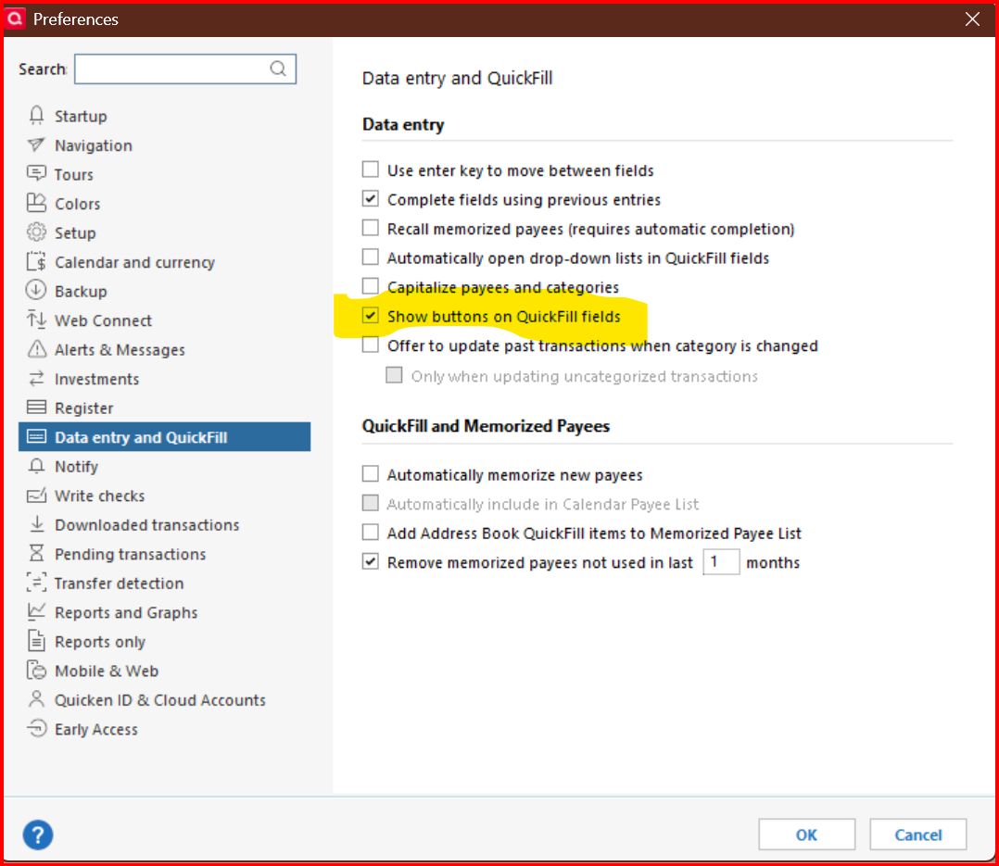The image size is (999, 866).
Task: Click the Mobile & Web icon
Action: 36,670
